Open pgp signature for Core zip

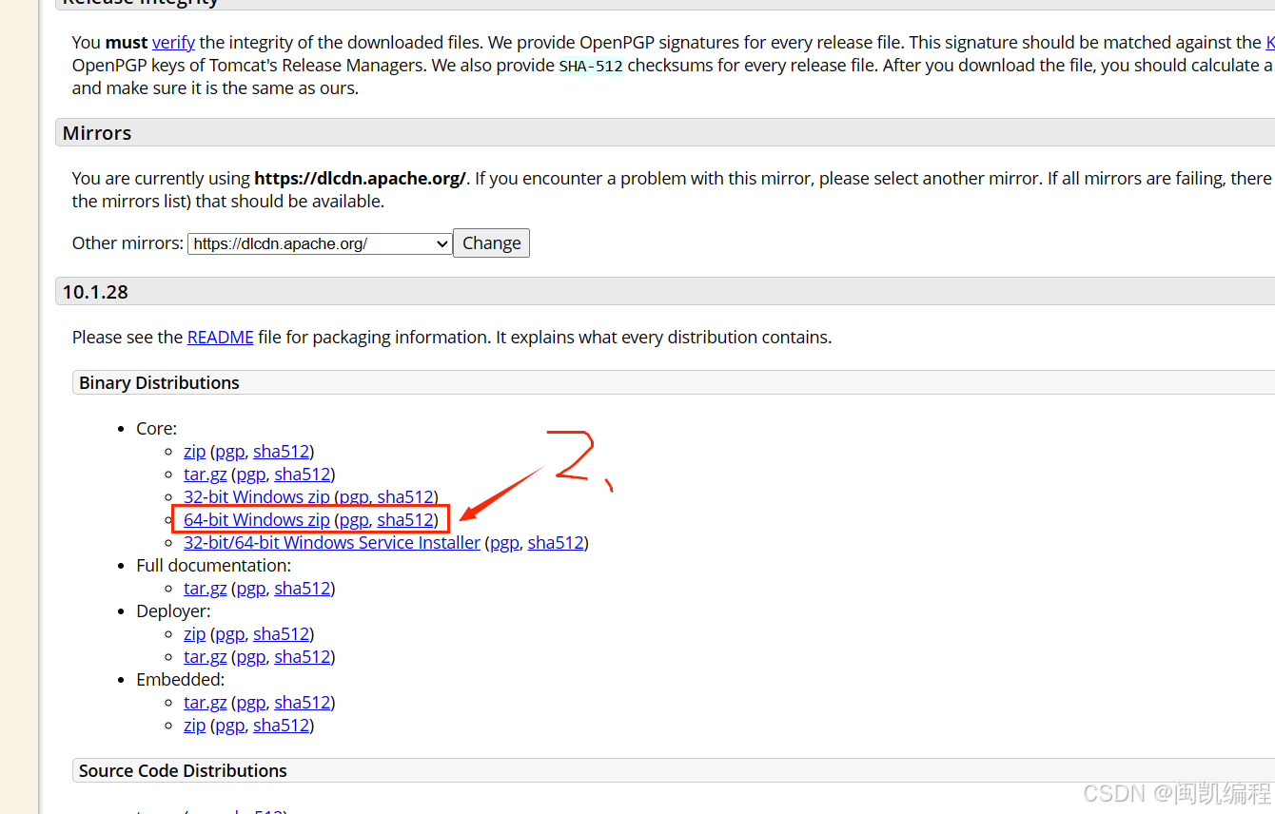[x=229, y=451]
